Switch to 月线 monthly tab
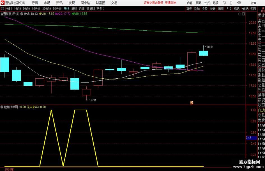 tap(82, 9)
